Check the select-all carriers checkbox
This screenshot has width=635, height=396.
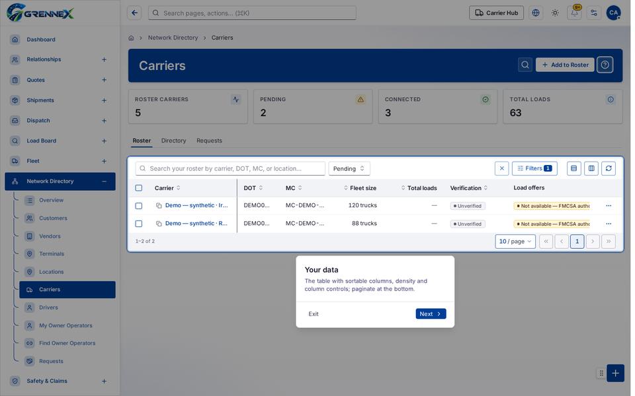click(x=139, y=188)
